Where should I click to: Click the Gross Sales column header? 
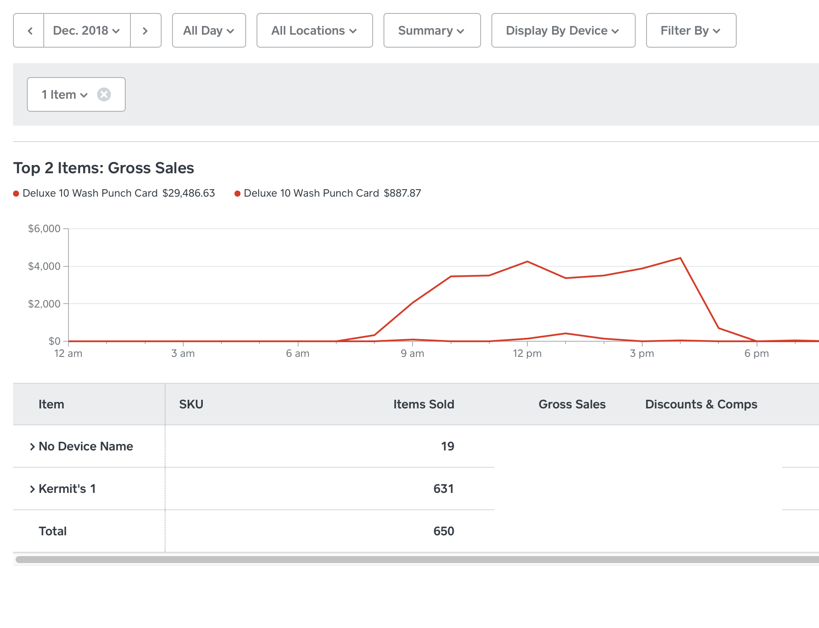572,404
